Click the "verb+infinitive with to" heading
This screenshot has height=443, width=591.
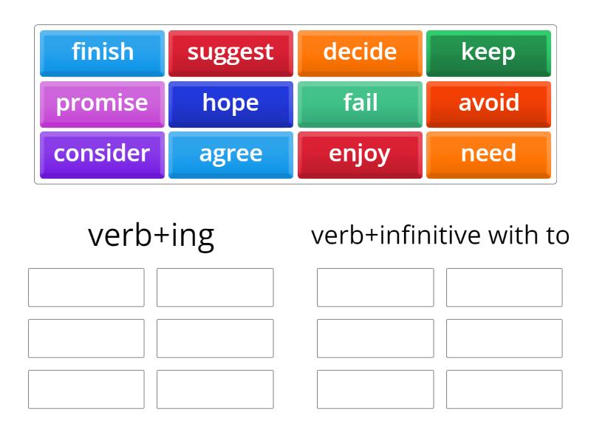[x=440, y=235]
